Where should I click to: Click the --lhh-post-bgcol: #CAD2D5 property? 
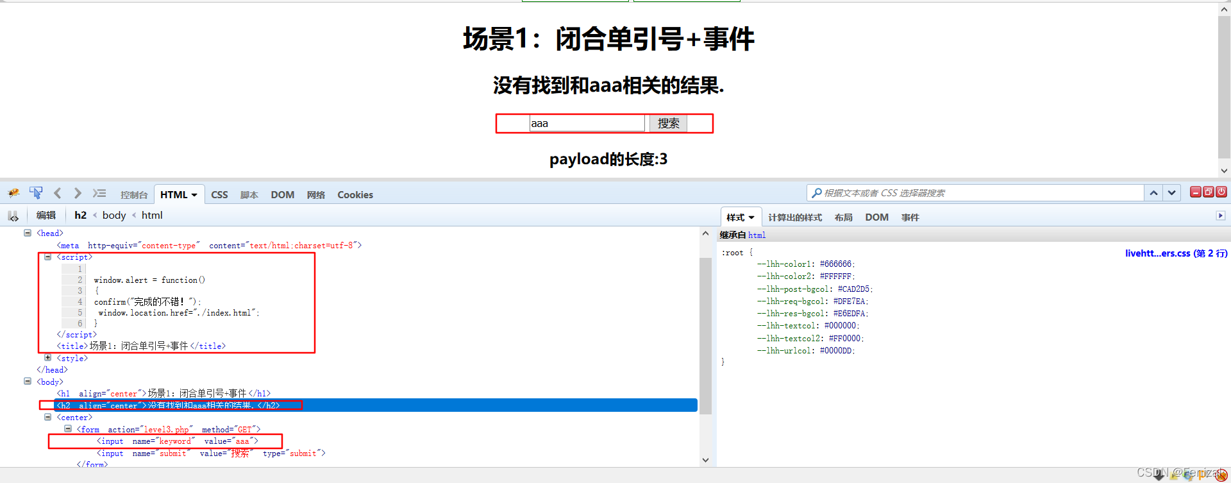coord(815,289)
